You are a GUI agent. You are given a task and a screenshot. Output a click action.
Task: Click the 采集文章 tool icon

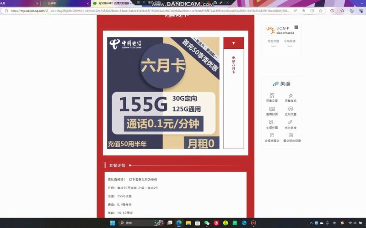pyautogui.click(x=272, y=96)
